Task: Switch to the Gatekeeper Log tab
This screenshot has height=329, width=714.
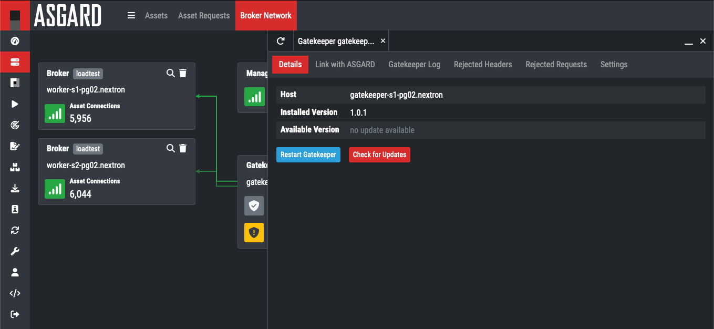Action: coord(414,65)
